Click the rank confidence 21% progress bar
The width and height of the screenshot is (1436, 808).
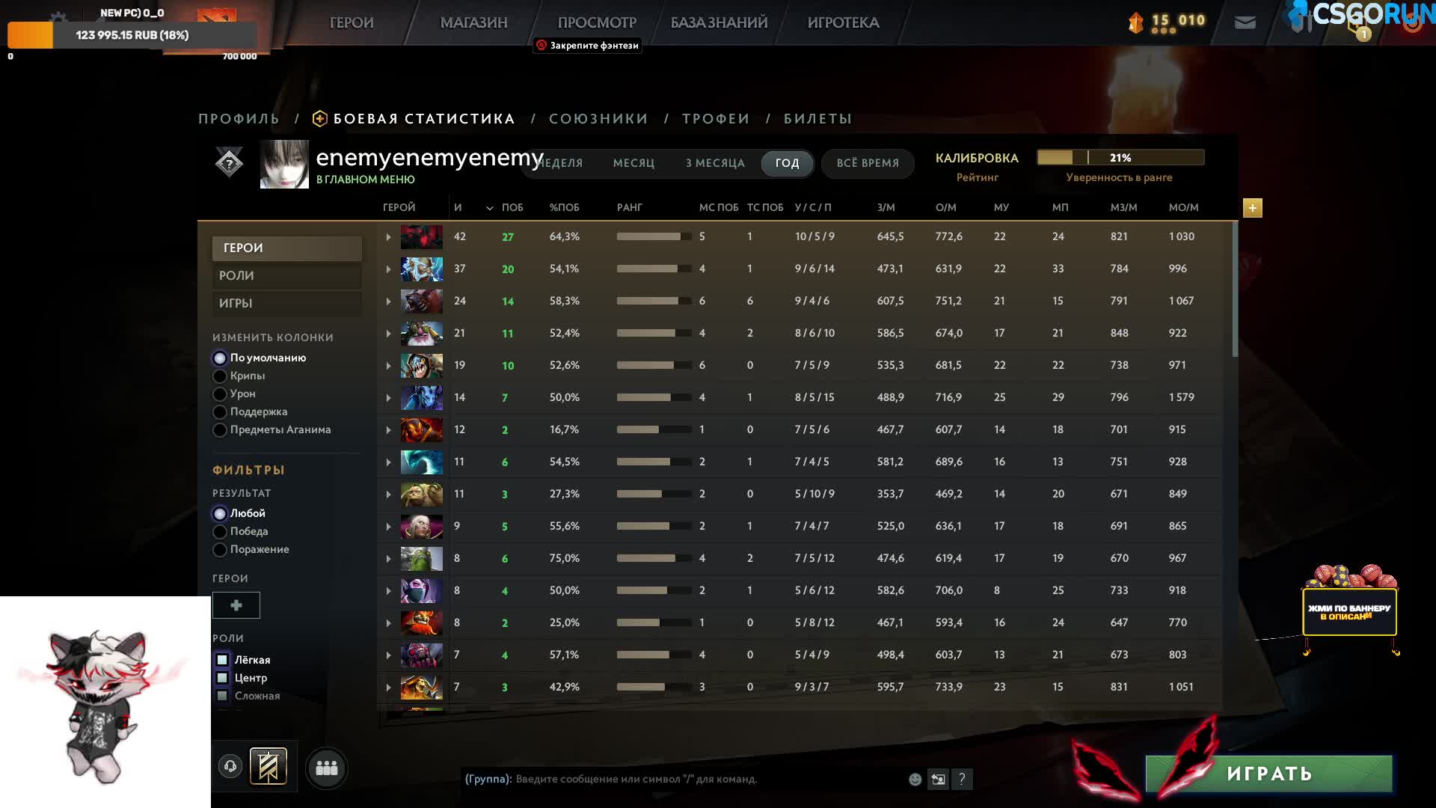(x=1120, y=157)
